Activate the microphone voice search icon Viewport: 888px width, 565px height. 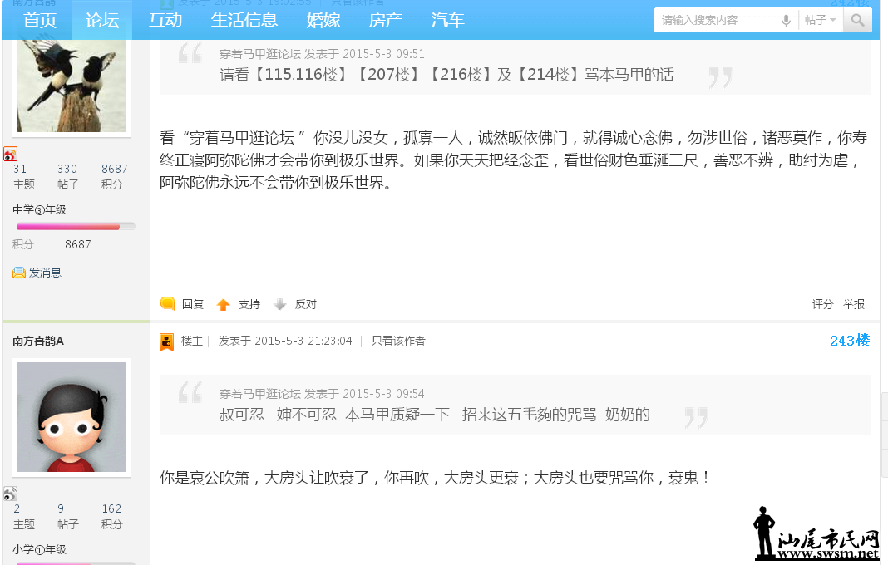[786, 21]
